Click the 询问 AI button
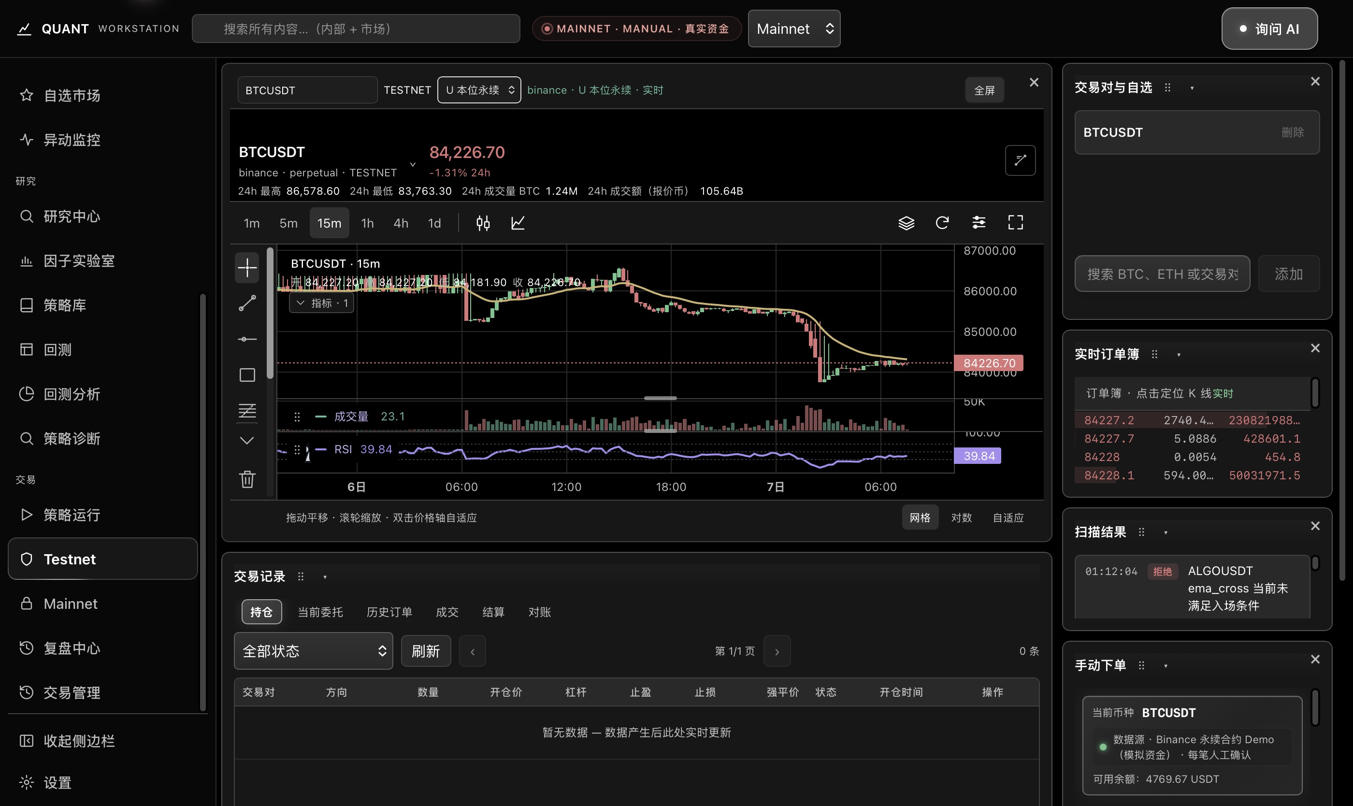This screenshot has width=1353, height=806. (1269, 29)
